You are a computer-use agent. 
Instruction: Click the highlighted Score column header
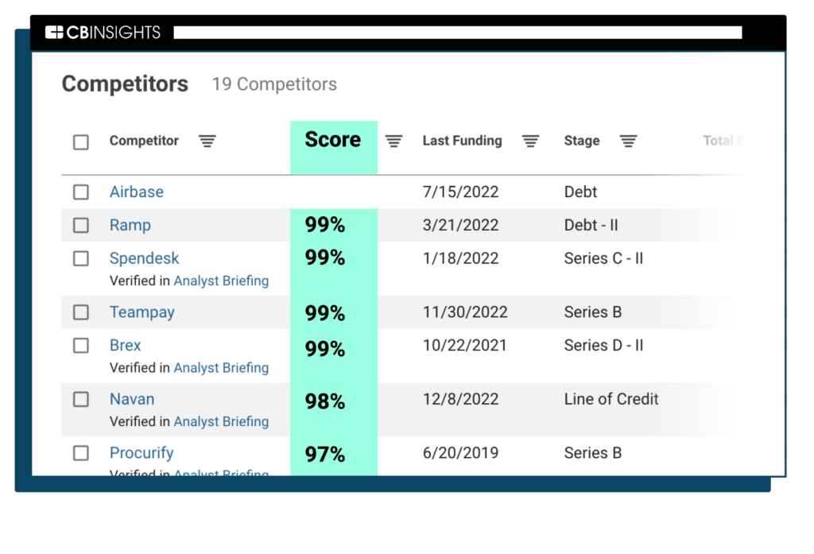click(334, 139)
